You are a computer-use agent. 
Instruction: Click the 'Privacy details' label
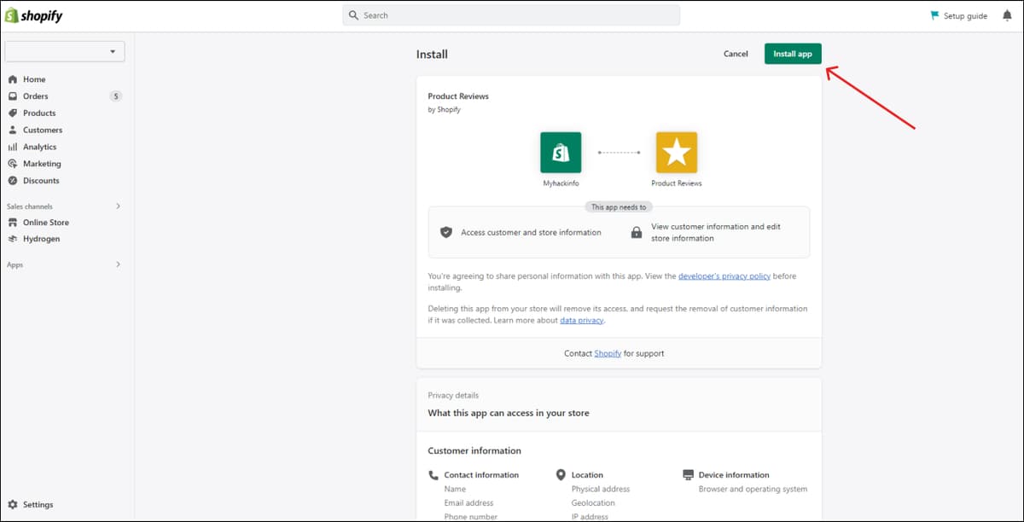(453, 396)
